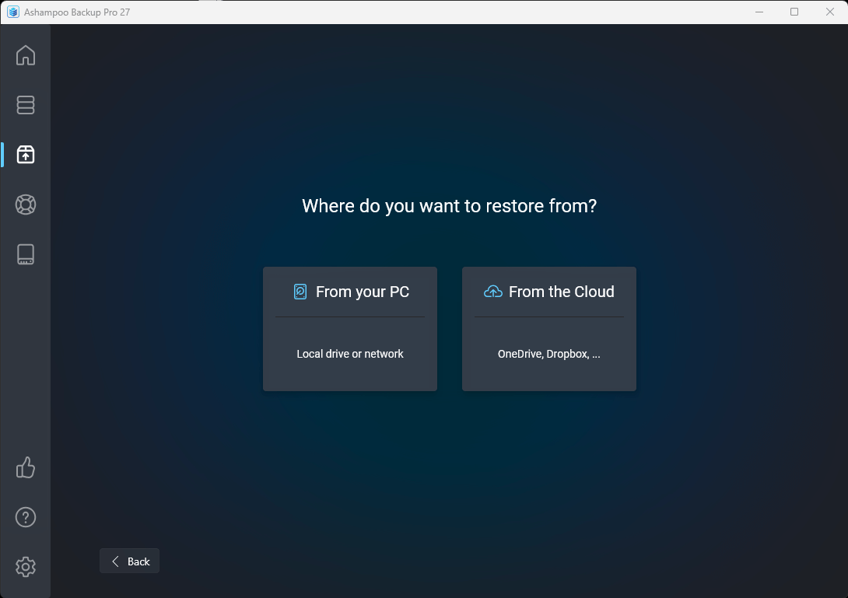
Task: Click the help question mark icon
Action: click(x=26, y=516)
